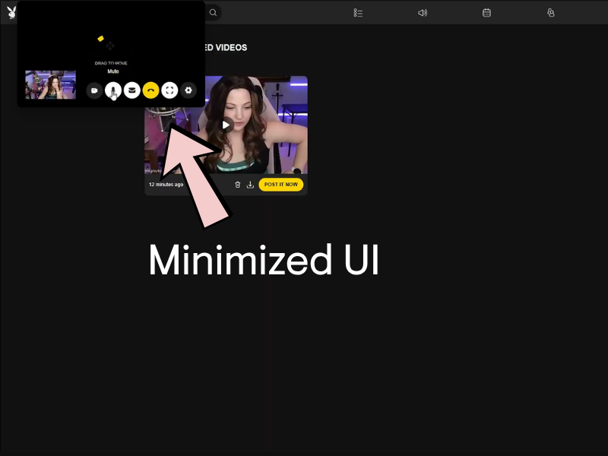This screenshot has width=608, height=456.
Task: Expand mini player to fullscreen
Action: [x=169, y=90]
